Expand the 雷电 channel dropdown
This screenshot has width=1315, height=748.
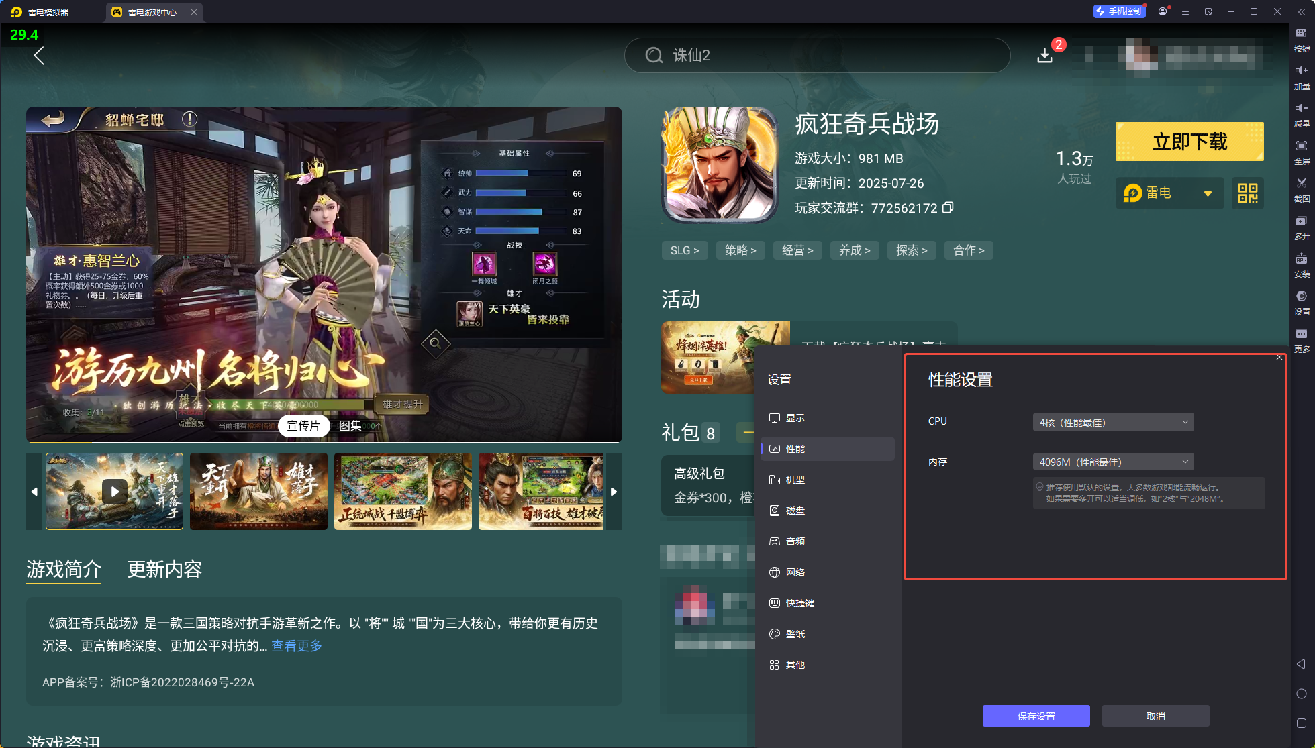[x=1169, y=193]
